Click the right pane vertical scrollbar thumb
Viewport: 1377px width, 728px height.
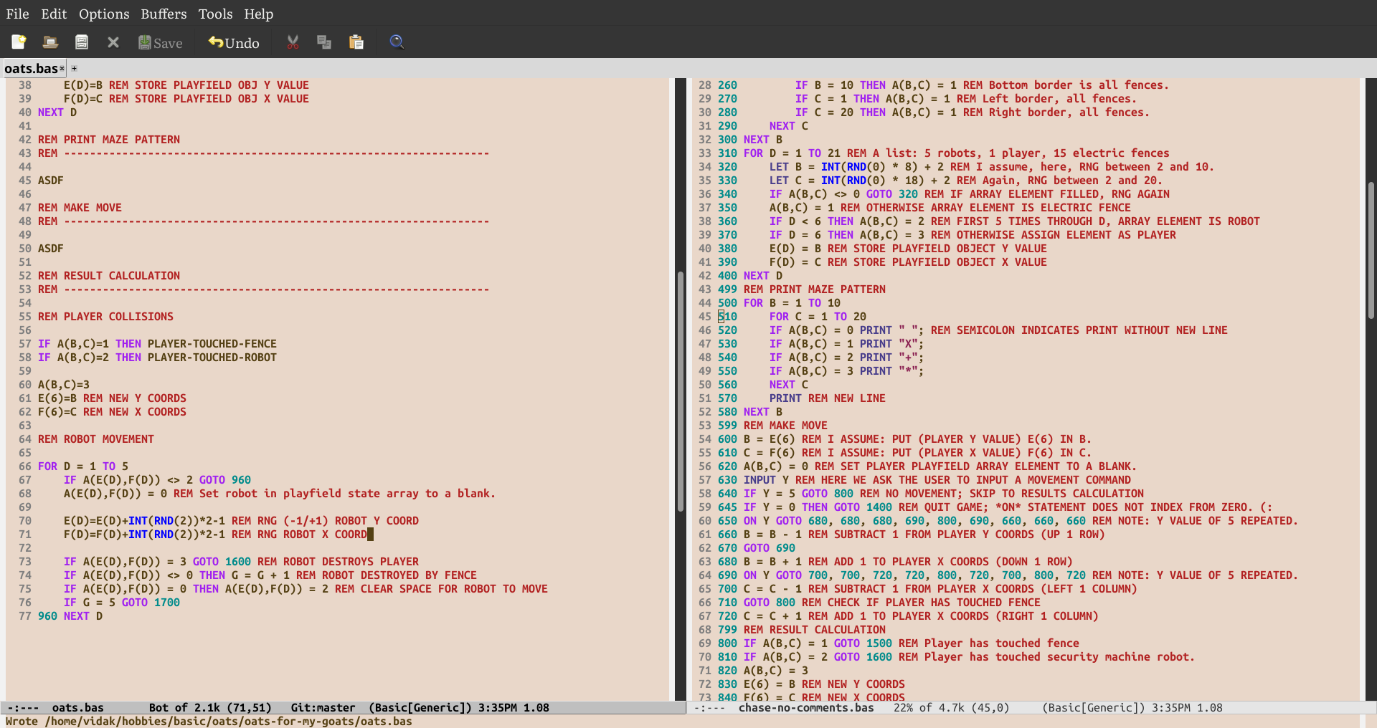pyautogui.click(x=1371, y=250)
